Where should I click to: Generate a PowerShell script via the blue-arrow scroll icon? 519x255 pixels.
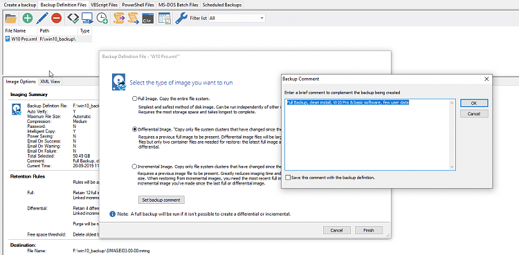[x=133, y=18]
